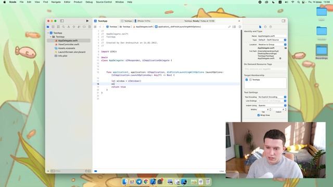
Task: Open the editor options lines icon
Action: tap(234, 26)
